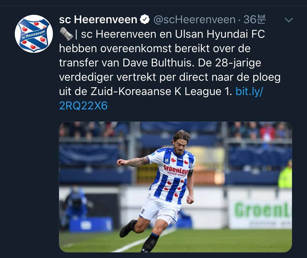
Task: Click the tweet text about Dave Bulthuis
Action: pos(170,70)
